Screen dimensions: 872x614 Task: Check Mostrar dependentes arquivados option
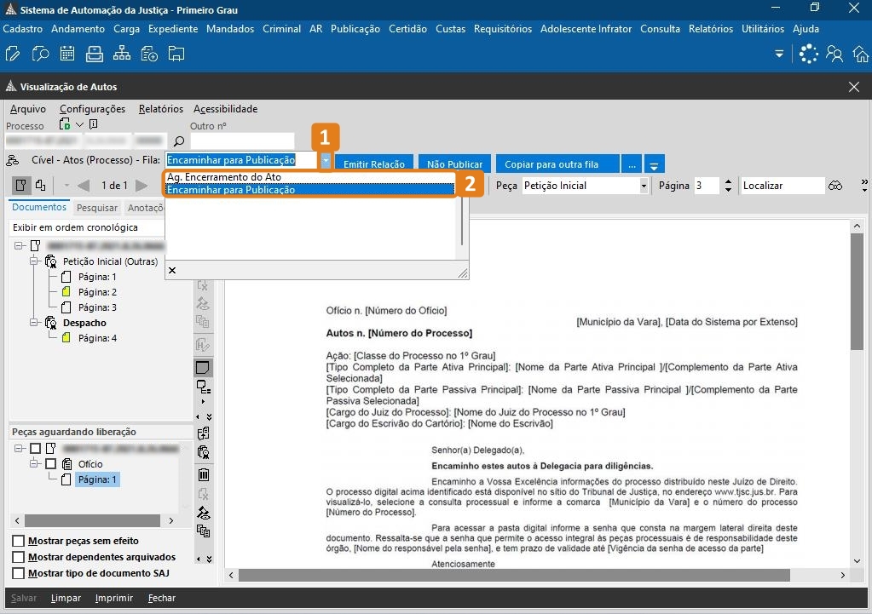click(x=19, y=557)
